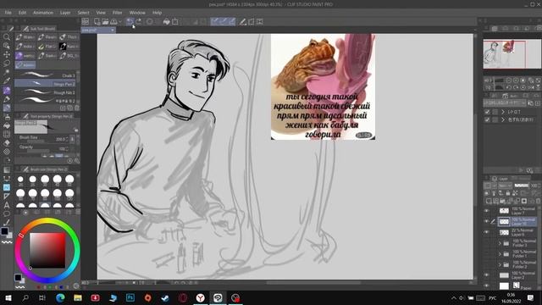Open auto action set dropdown
The image size is (542, 305).
[505, 103]
